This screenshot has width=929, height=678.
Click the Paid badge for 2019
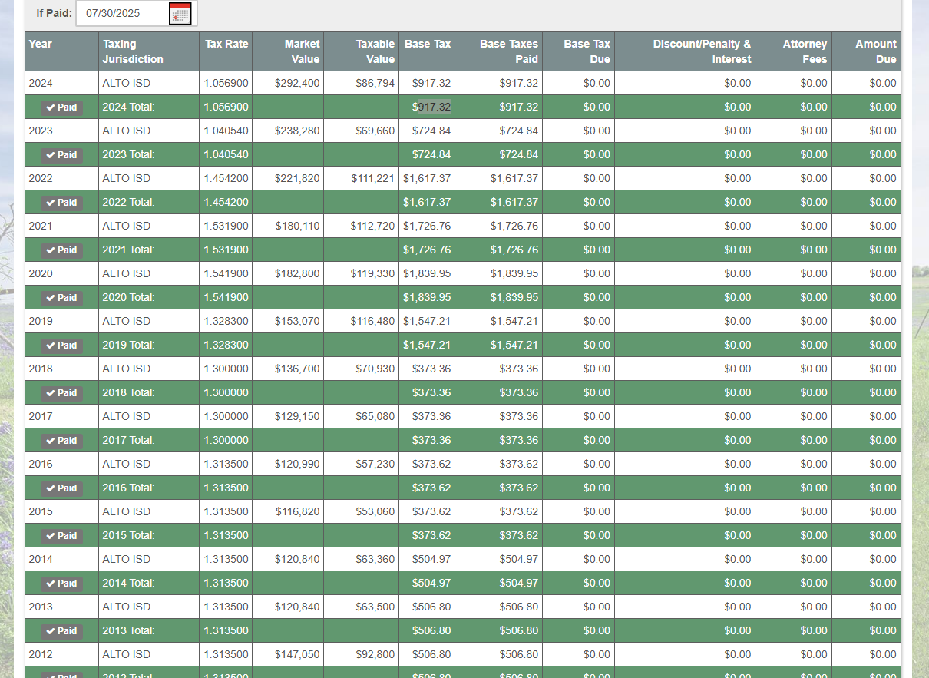(61, 346)
